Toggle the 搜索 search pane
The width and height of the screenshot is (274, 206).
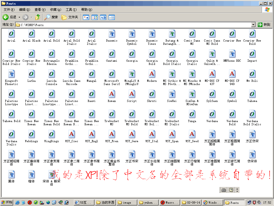click(x=51, y=17)
